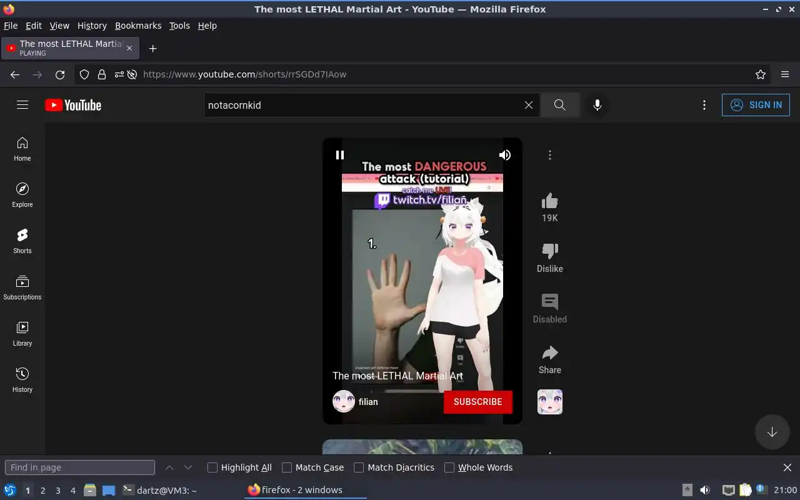This screenshot has width=800, height=500.
Task: Open Home in the YouTube sidebar
Action: click(x=22, y=149)
